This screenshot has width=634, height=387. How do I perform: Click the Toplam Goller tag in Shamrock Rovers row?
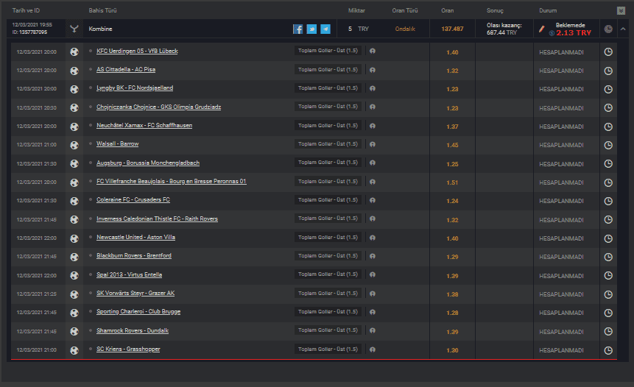point(328,330)
